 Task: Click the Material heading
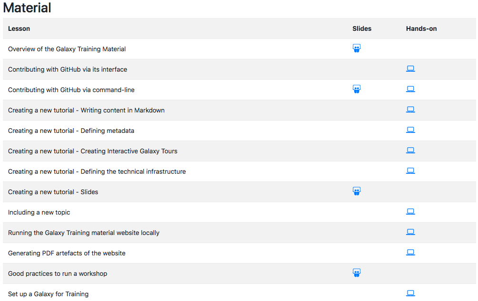[27, 8]
